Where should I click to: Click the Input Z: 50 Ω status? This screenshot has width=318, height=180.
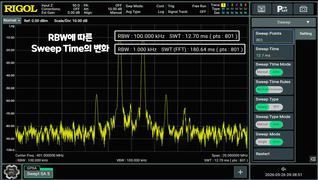click(x=60, y=5)
